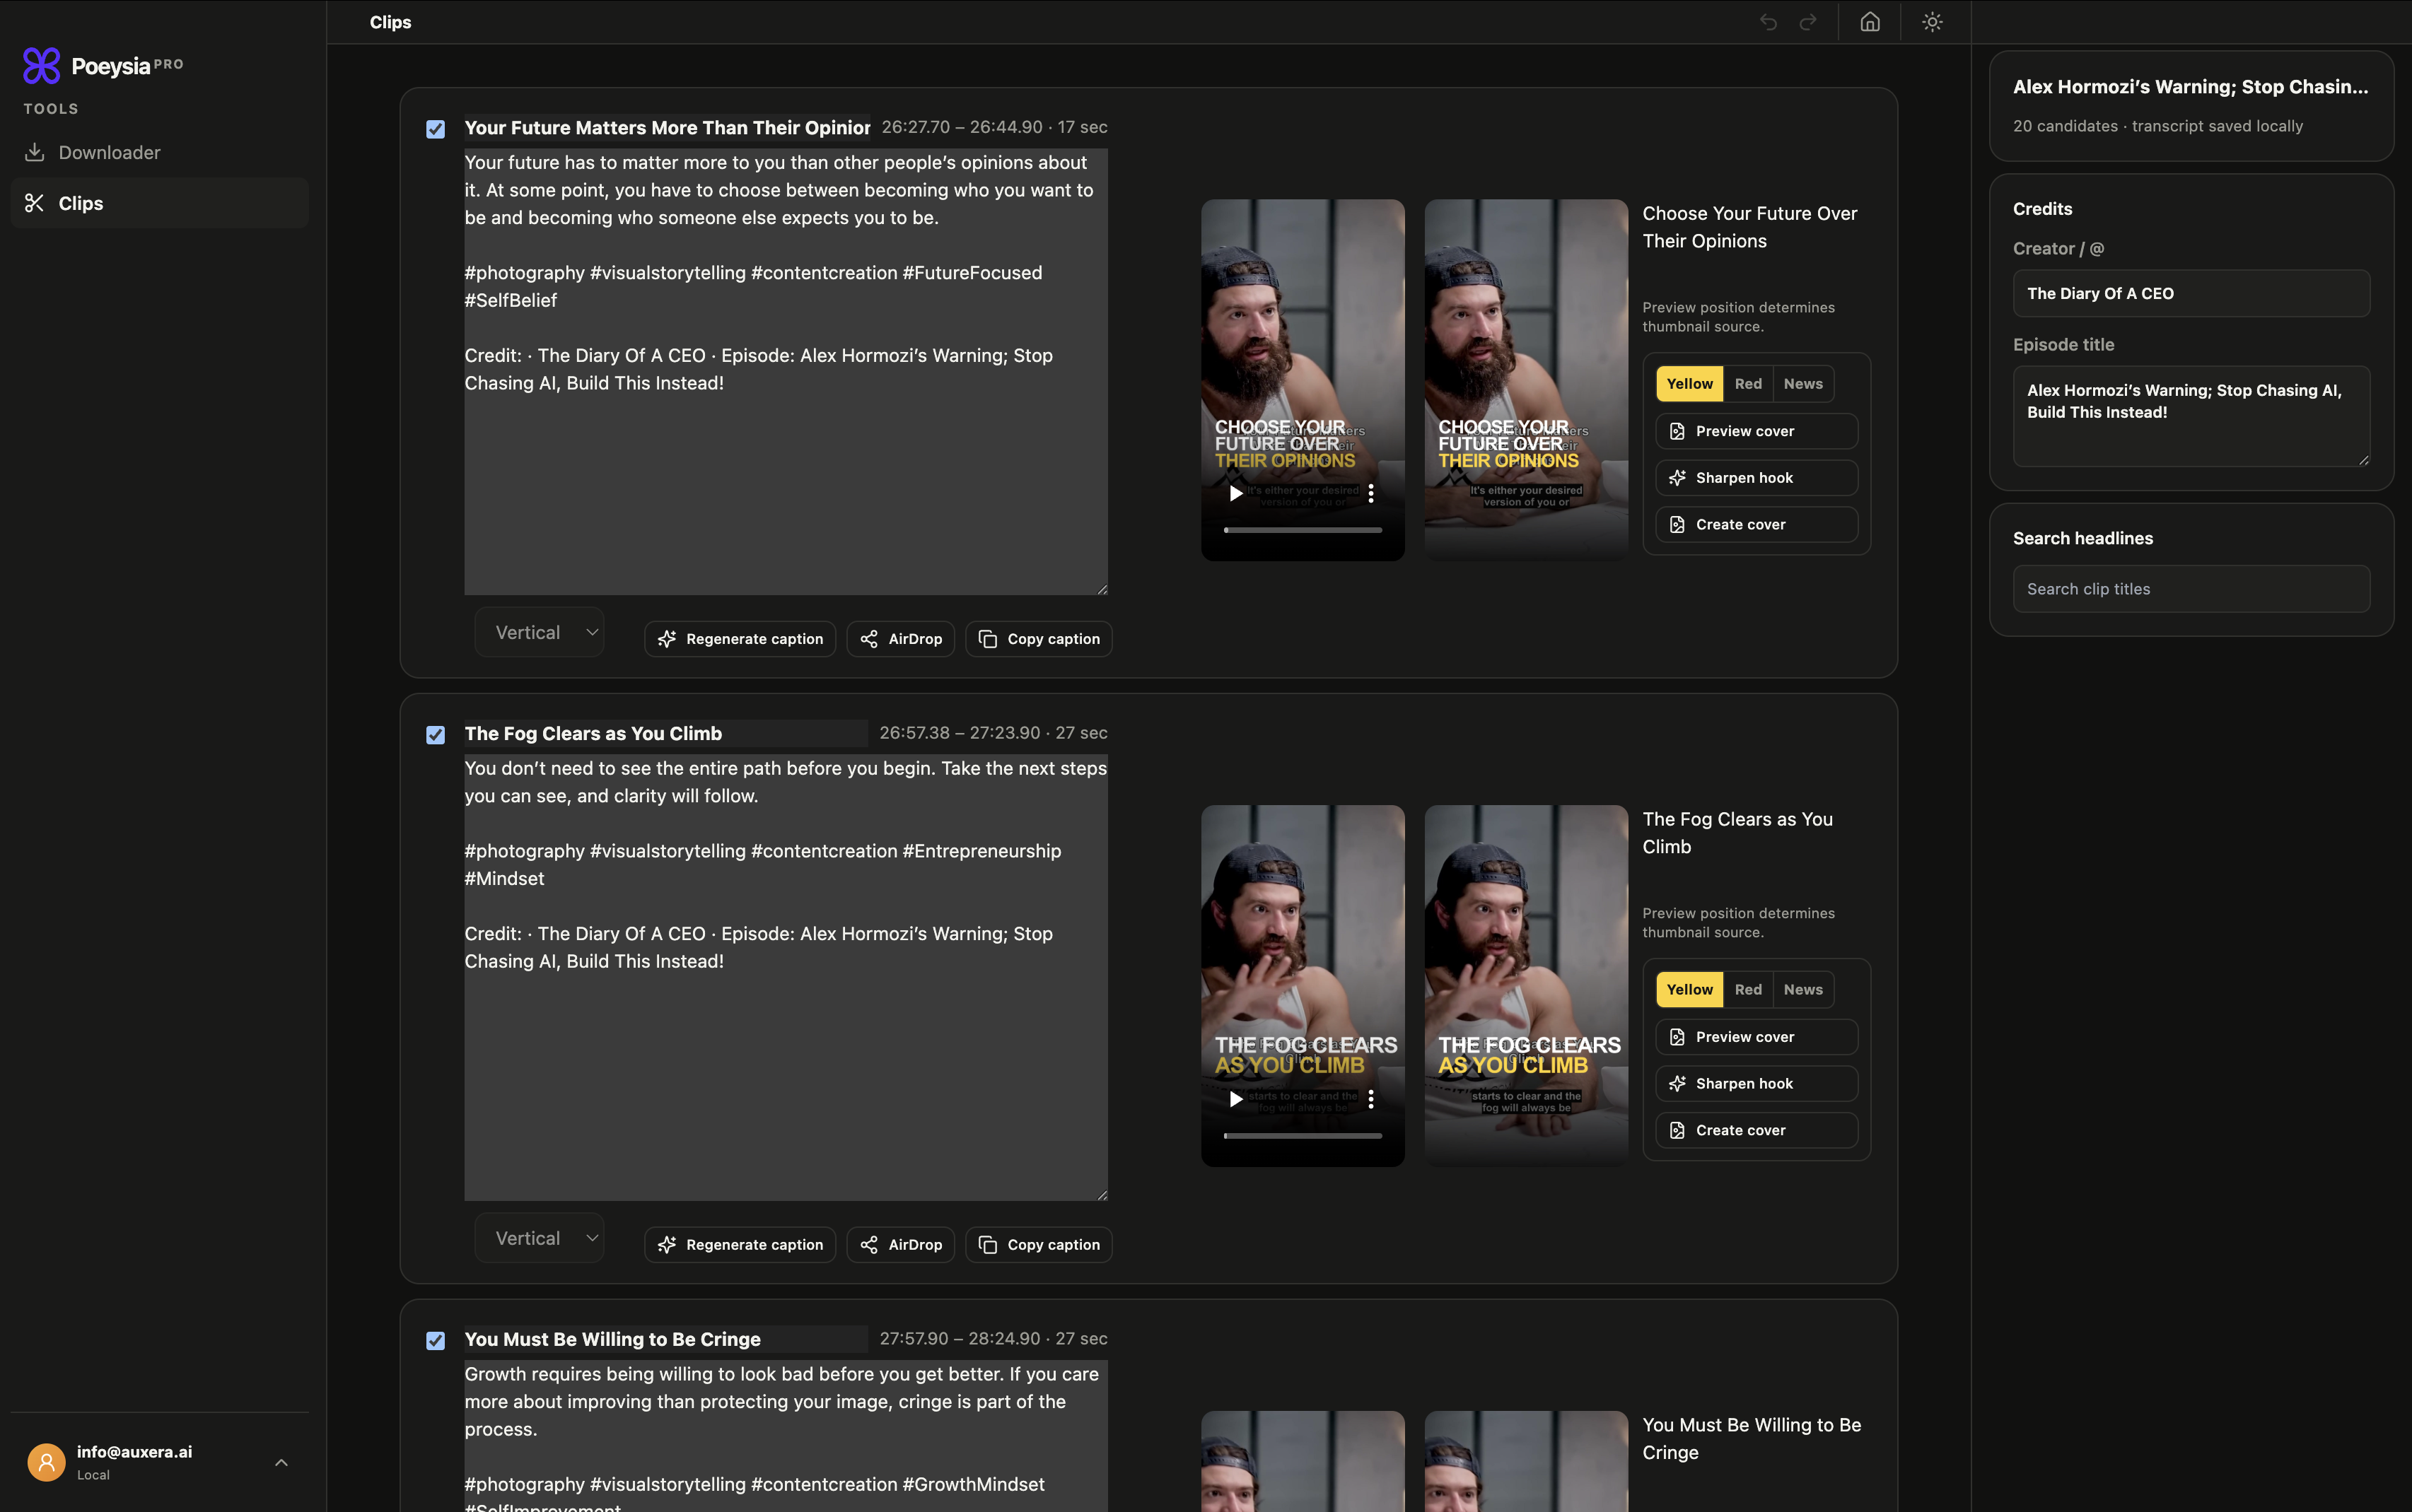This screenshot has width=2412, height=1512.
Task: Click copy icon on first Copy caption
Action: 987,639
